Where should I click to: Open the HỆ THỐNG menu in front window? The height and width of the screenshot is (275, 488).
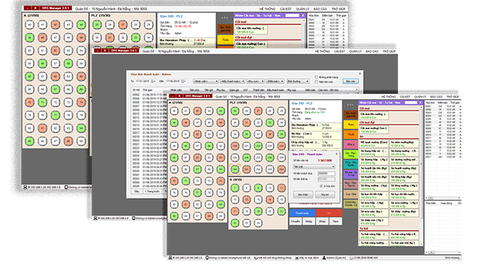tap(388, 97)
